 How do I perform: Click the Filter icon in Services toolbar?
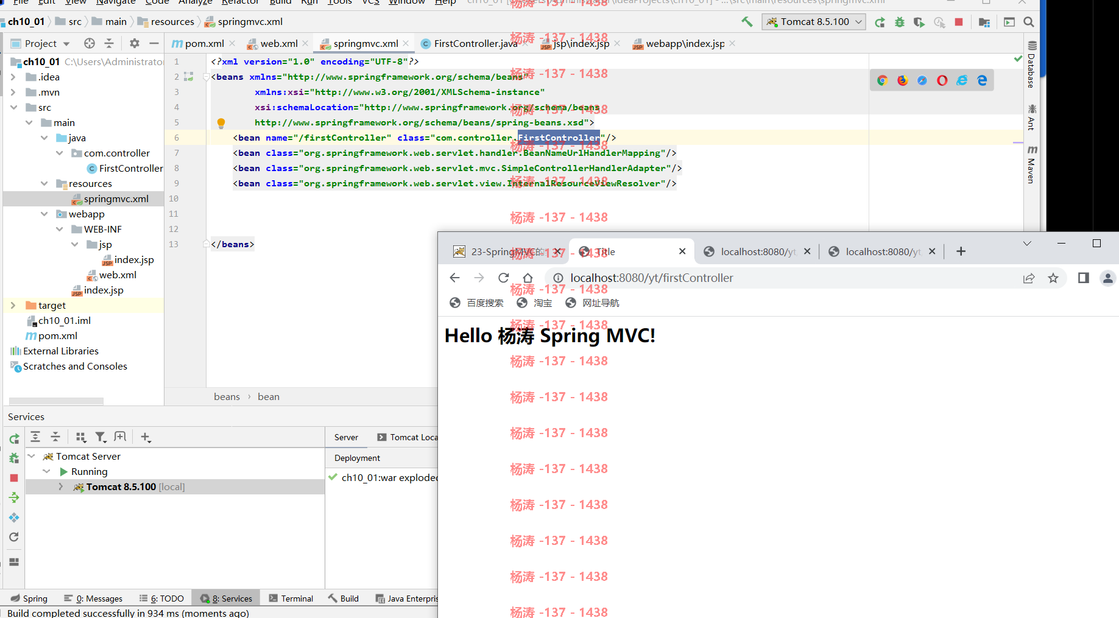tap(101, 437)
